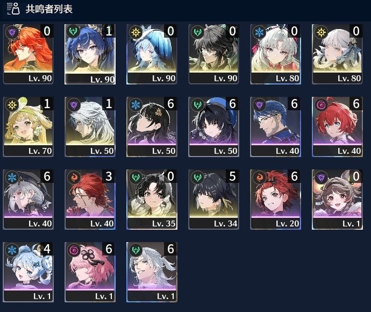Click the Electro icon on the white-haired Lv. 50 card

(74, 105)
